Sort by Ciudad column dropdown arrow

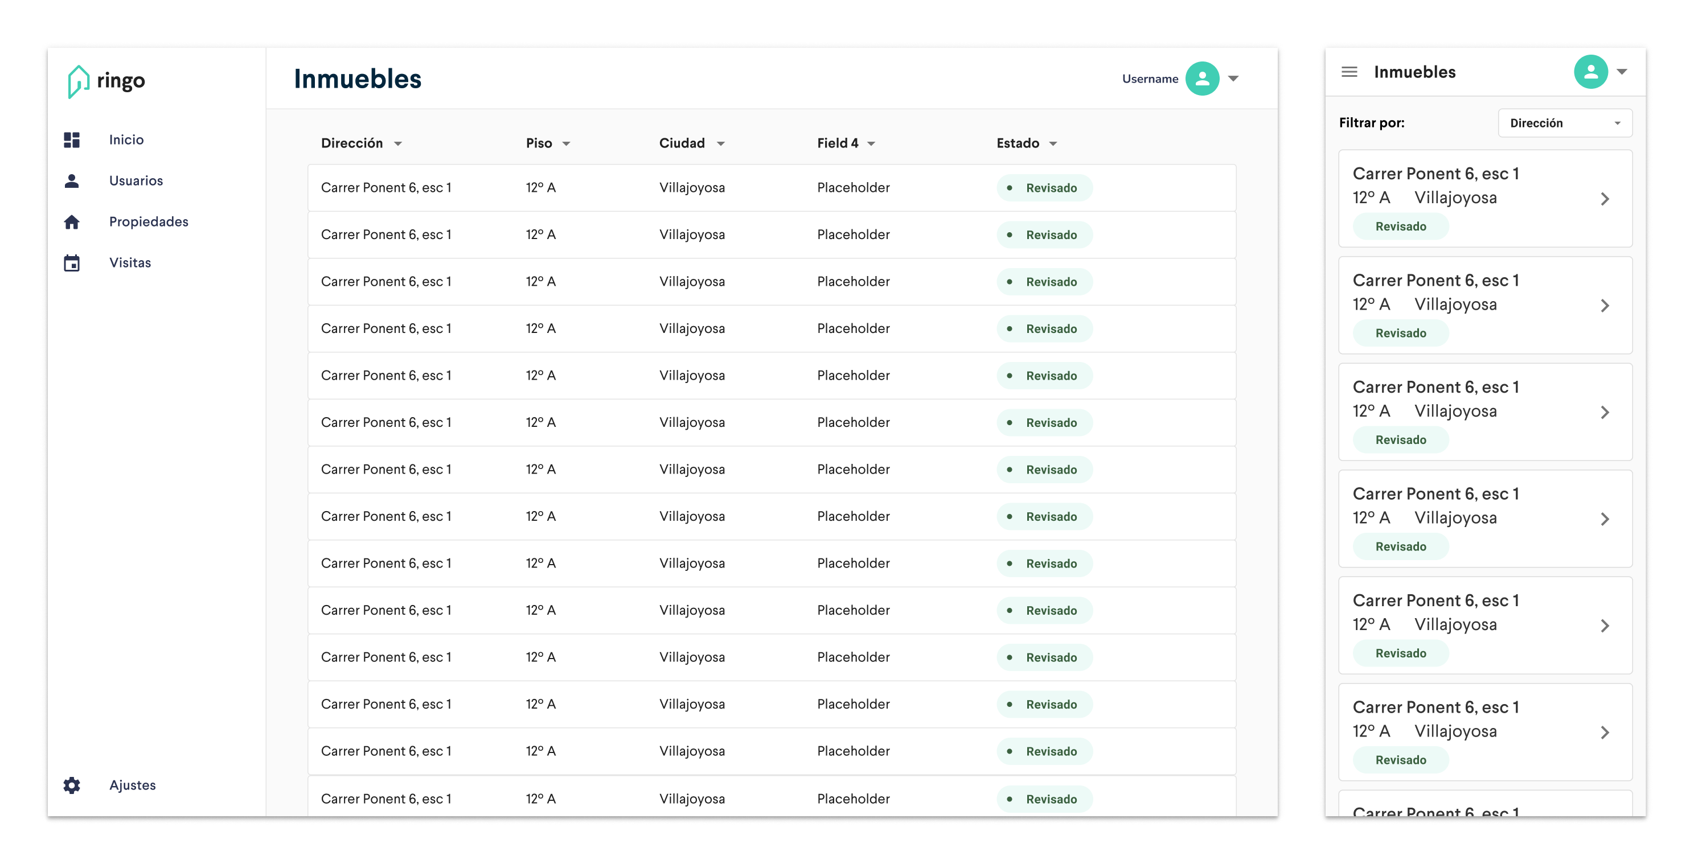pos(720,144)
